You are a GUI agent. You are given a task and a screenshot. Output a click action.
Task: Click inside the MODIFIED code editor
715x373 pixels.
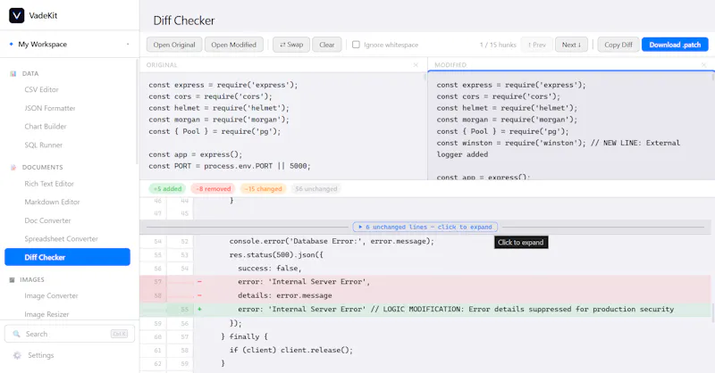(x=570, y=128)
